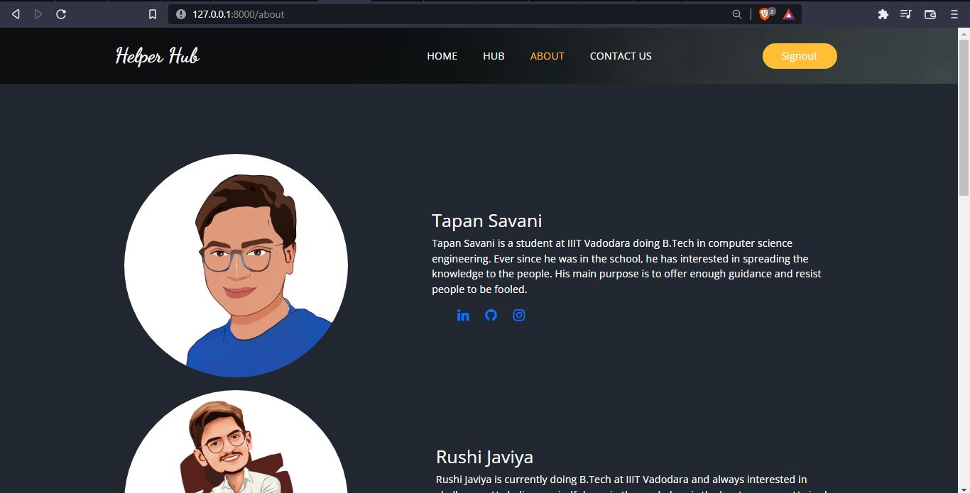Go to CONTACT US page
Screen dimensions: 970x493
pyautogui.click(x=621, y=56)
